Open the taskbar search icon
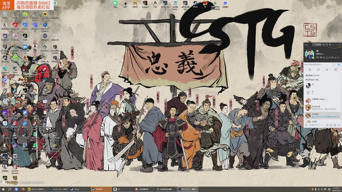 click(9, 189)
